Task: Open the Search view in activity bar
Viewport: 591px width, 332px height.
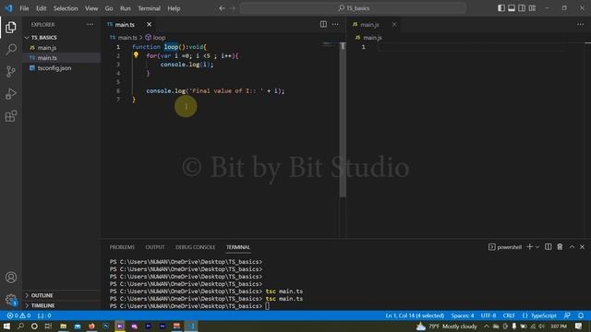Action: 11,49
